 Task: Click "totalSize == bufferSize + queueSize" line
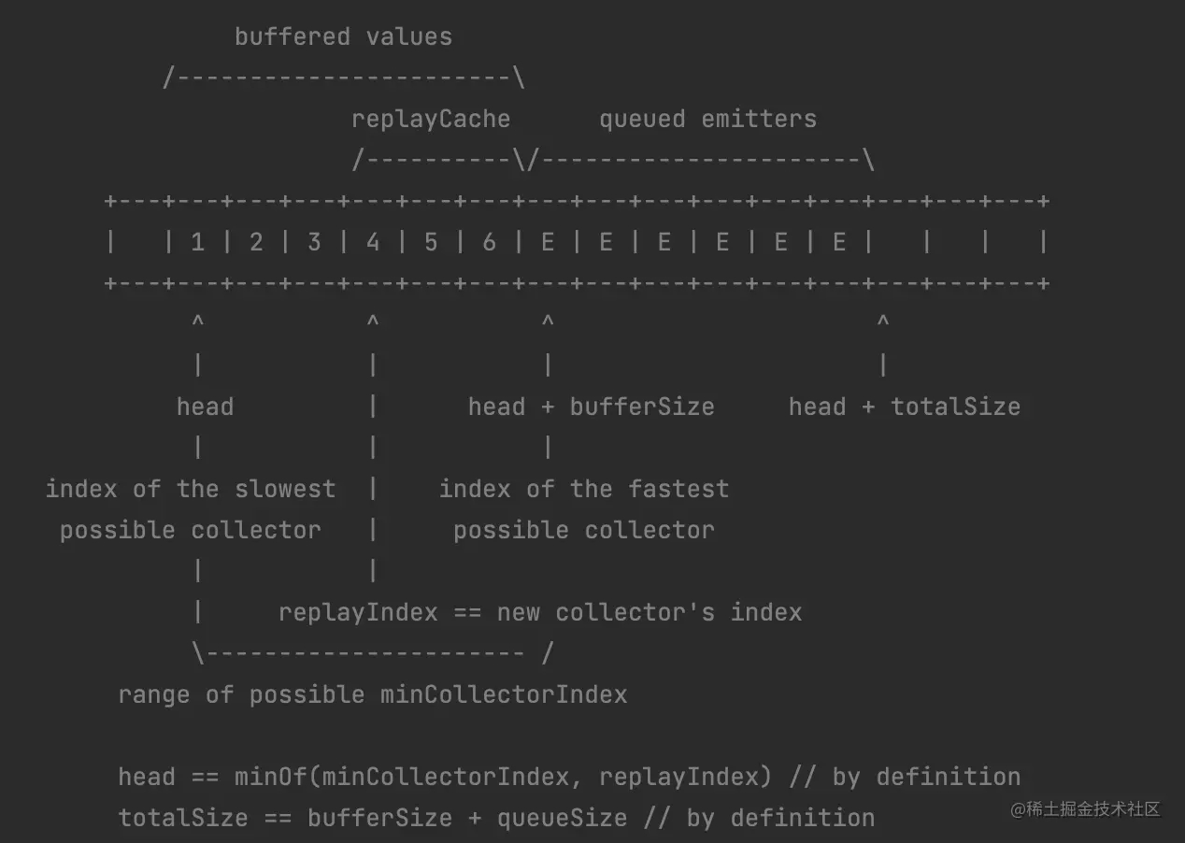coord(372,819)
